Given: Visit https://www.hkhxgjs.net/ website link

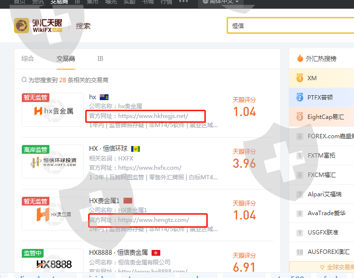Looking at the screenshot, I should (x=153, y=116).
